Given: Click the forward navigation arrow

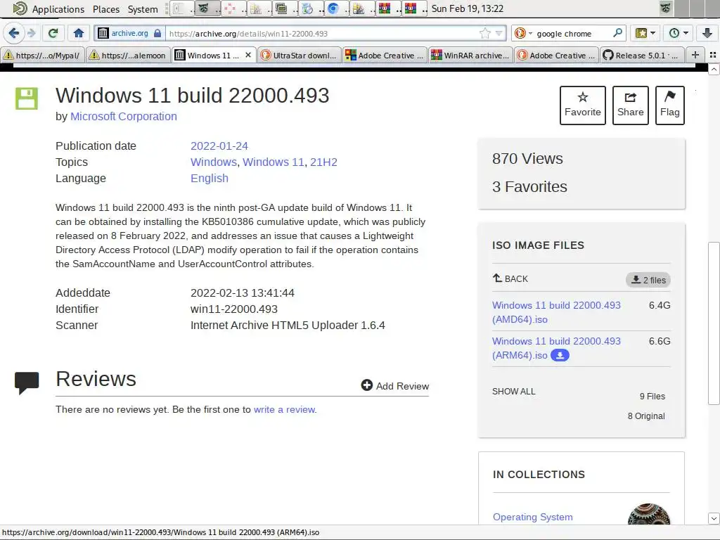Looking at the screenshot, I should click(x=31, y=33).
